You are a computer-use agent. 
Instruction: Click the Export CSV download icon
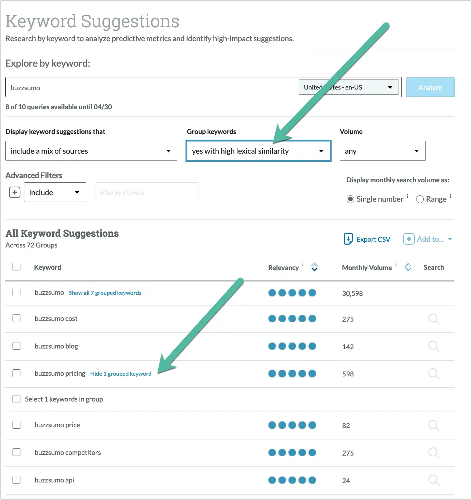[348, 239]
